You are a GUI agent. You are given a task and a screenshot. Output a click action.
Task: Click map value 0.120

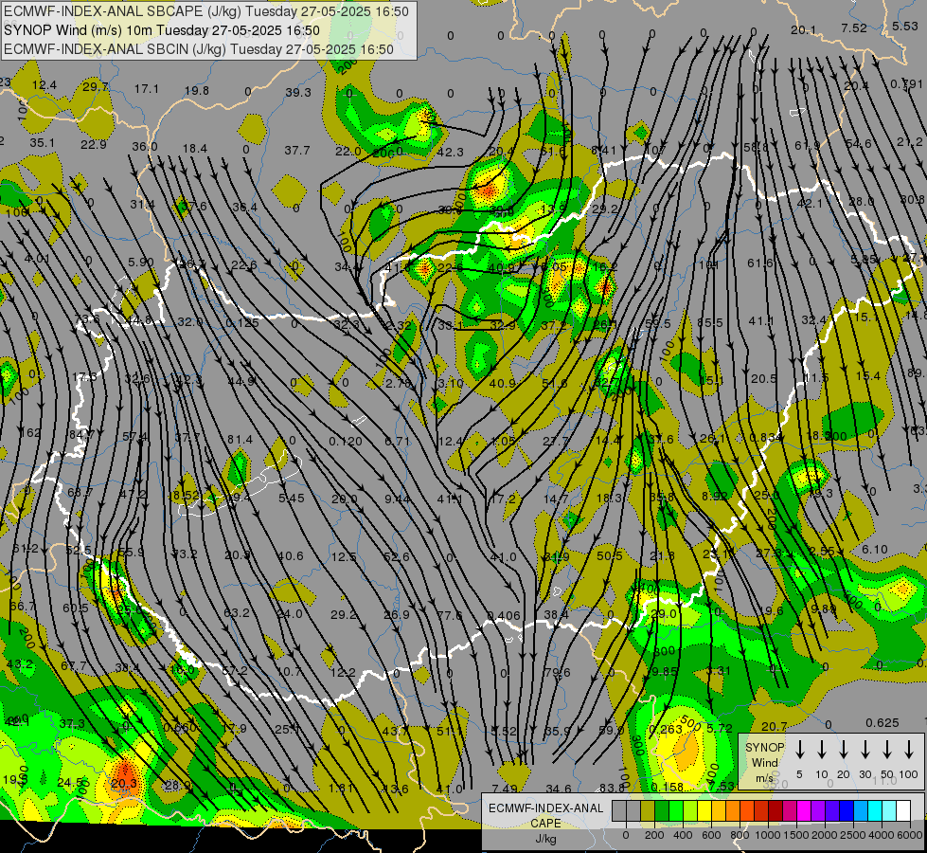click(x=346, y=441)
